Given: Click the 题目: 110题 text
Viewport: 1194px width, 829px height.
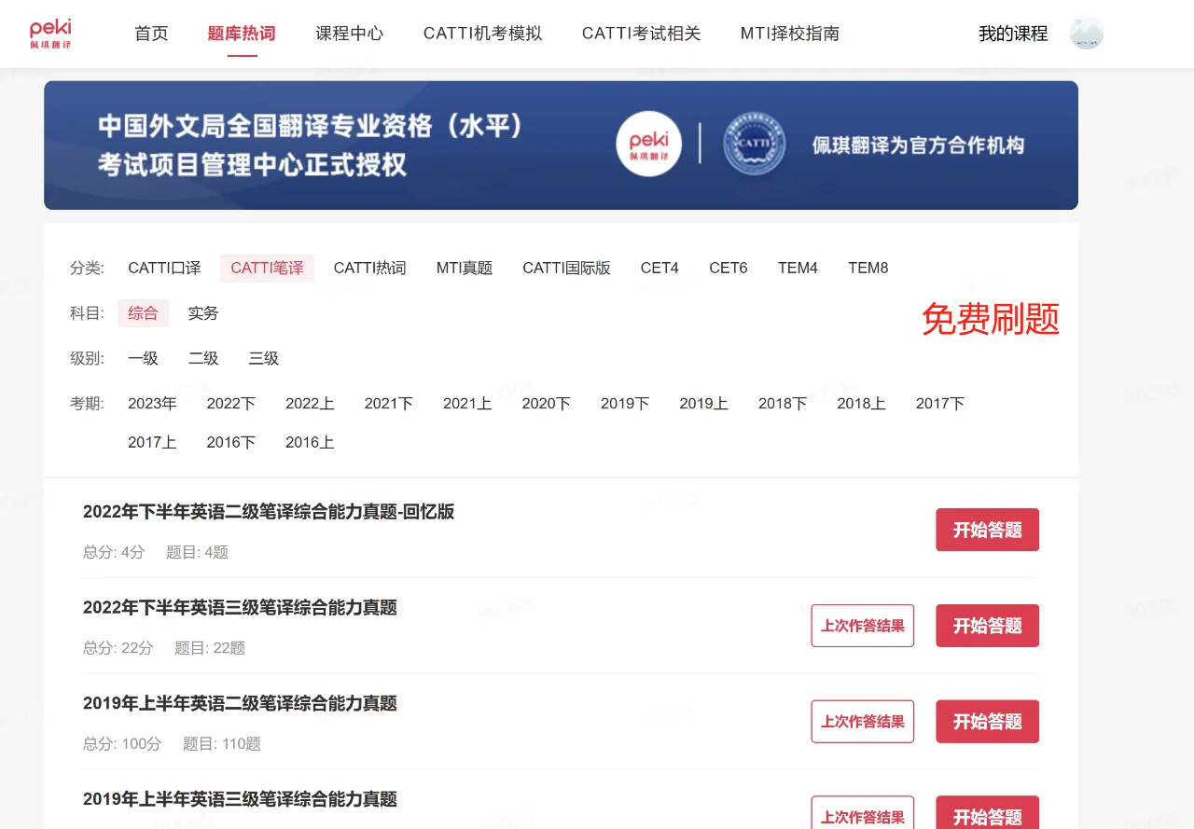Looking at the screenshot, I should [x=222, y=744].
